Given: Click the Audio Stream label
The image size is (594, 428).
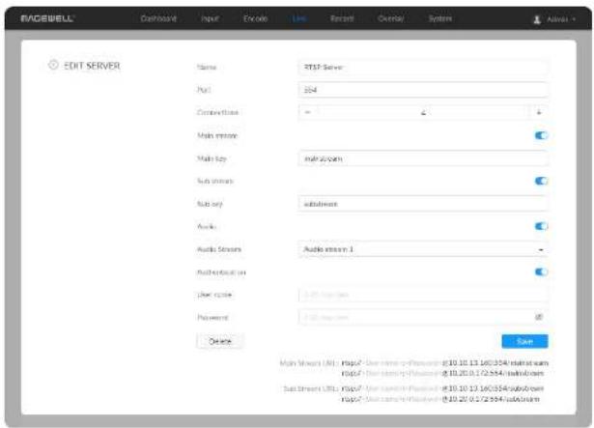Looking at the screenshot, I should click(219, 249).
